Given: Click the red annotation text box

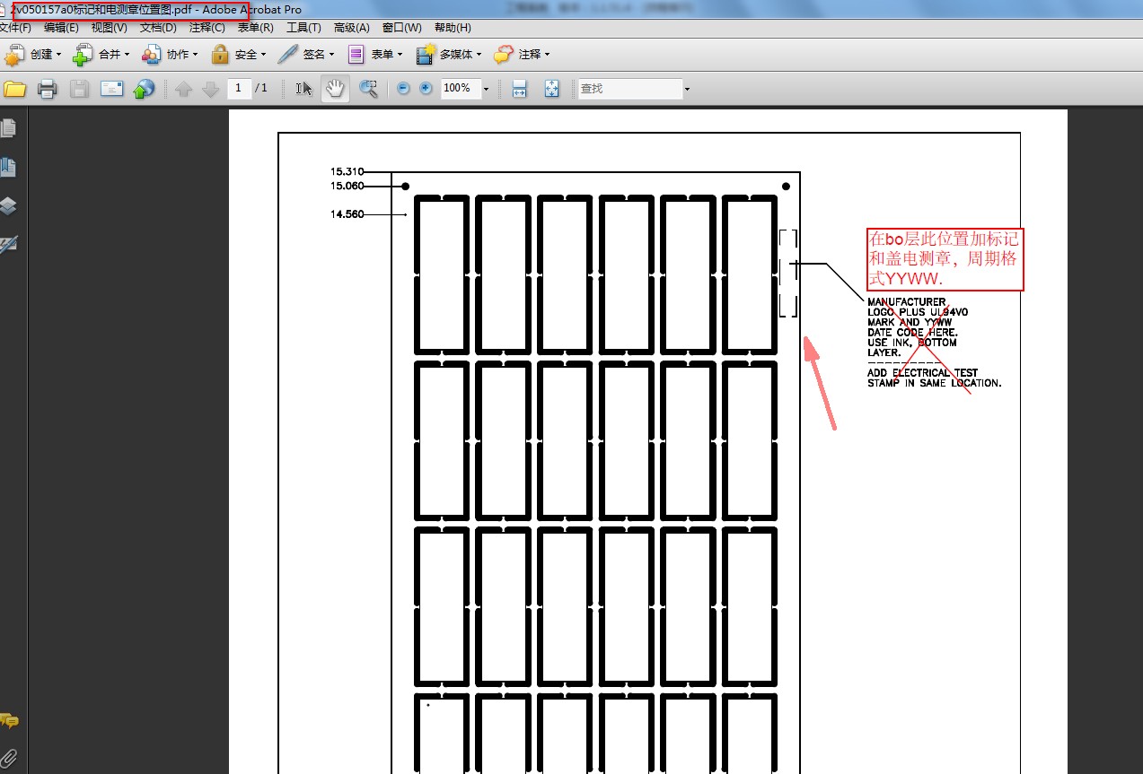Looking at the screenshot, I should pyautogui.click(x=944, y=259).
